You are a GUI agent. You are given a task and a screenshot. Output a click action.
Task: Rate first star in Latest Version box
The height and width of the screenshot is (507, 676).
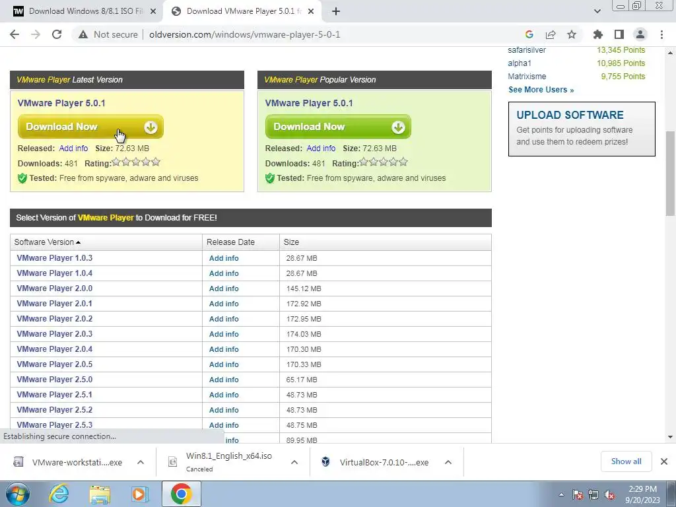coord(116,162)
